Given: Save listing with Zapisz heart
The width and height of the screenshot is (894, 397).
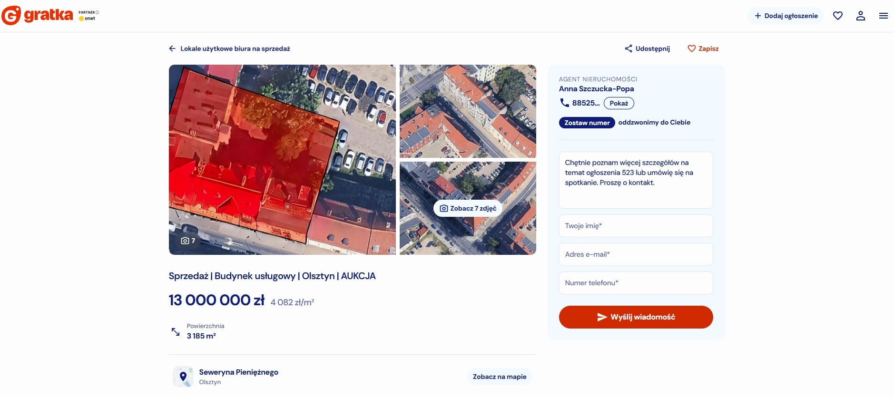Looking at the screenshot, I should 703,48.
